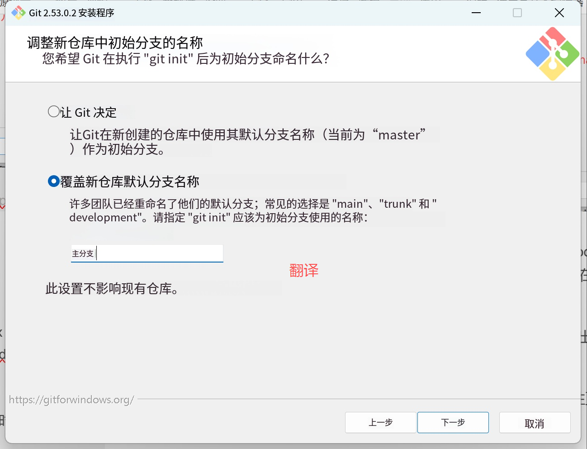This screenshot has width=587, height=449.
Task: Click the subtitle mentioning "git init" 后为初始分支命名
Action: point(186,59)
